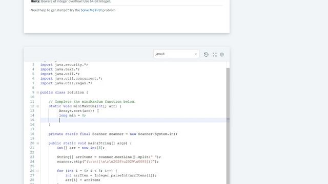Place cursor on empty line 15
Image resolution: width=328 pixels, height=184 pixels.
(x=133, y=120)
